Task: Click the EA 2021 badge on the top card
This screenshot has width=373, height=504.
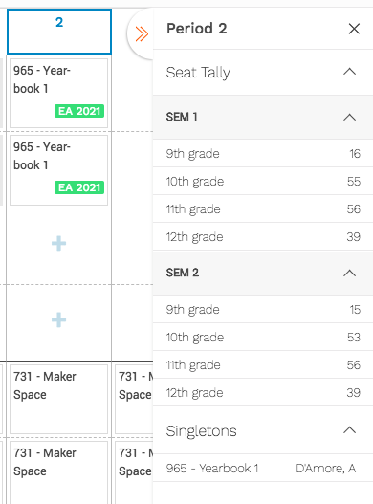Action: [x=79, y=111]
